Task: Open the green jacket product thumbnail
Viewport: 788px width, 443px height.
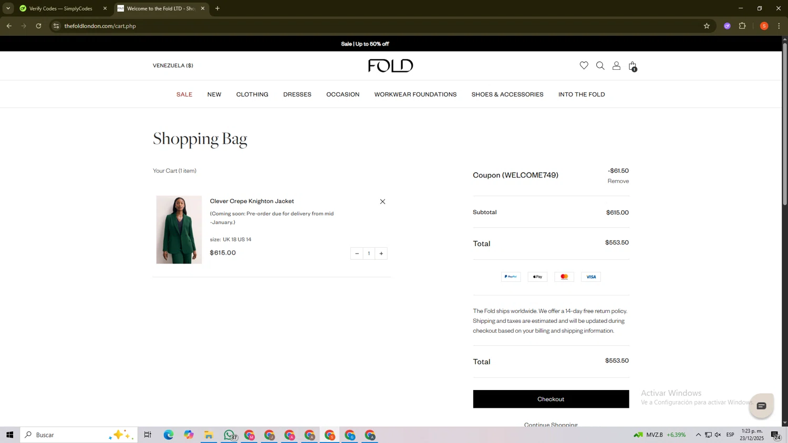Action: (x=179, y=229)
